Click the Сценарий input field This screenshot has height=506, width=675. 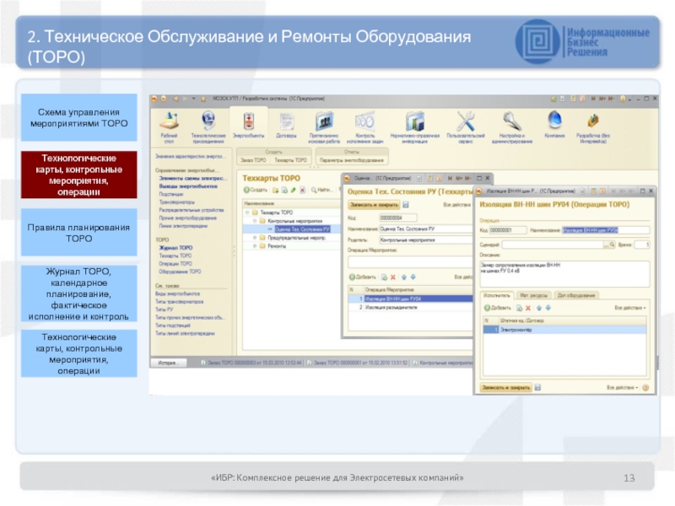pos(553,245)
